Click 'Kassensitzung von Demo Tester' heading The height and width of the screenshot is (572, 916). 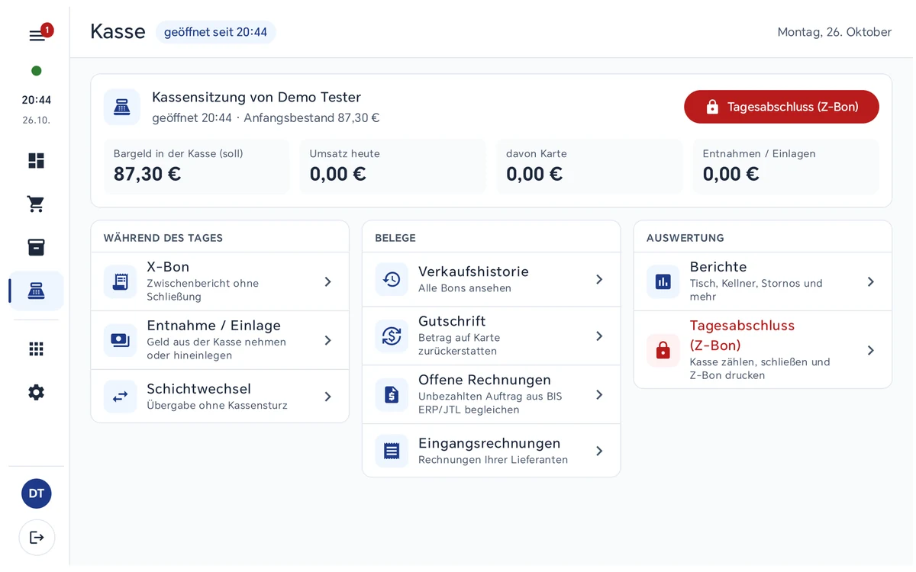256,97
